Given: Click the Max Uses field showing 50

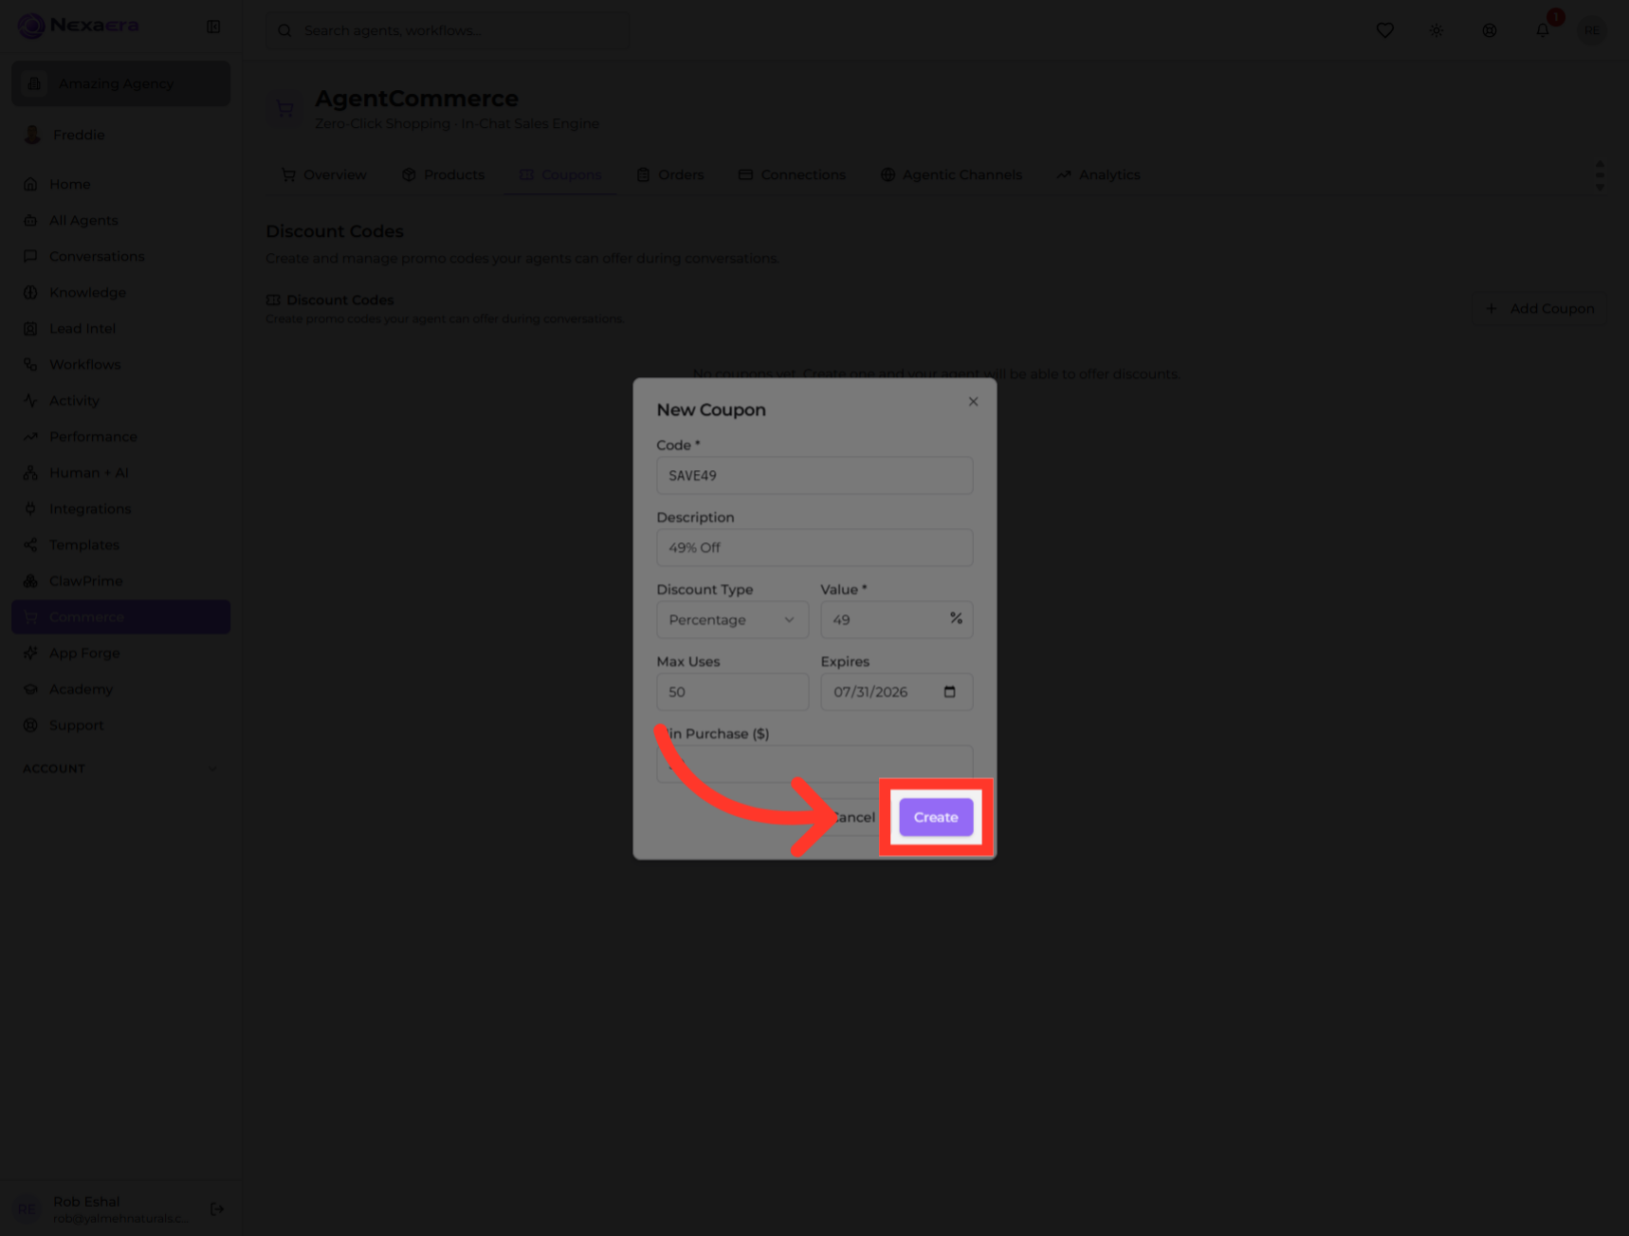Looking at the screenshot, I should [732, 692].
